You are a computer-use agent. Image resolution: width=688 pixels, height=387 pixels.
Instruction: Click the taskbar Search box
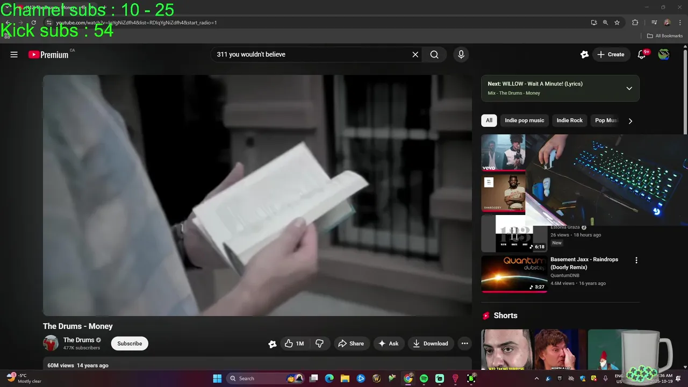tap(266, 378)
